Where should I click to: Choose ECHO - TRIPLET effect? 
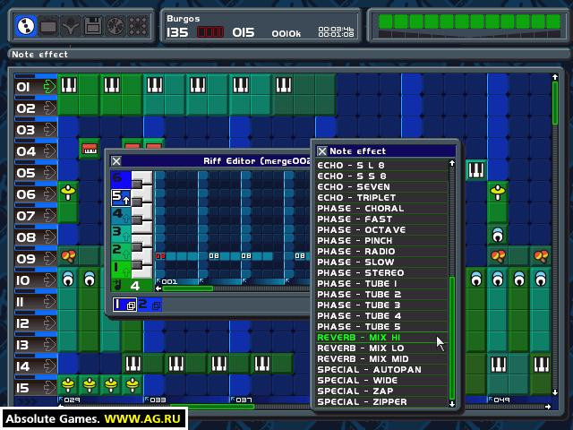381,197
